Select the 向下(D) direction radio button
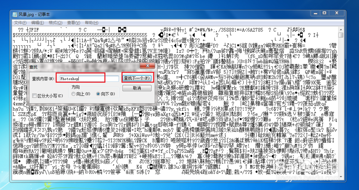 tap(98, 94)
